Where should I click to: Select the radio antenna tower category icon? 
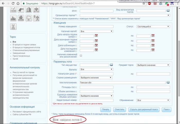click(x=13, y=26)
